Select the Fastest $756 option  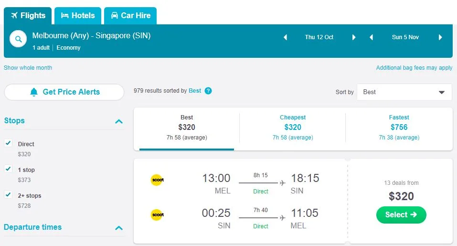pos(399,128)
